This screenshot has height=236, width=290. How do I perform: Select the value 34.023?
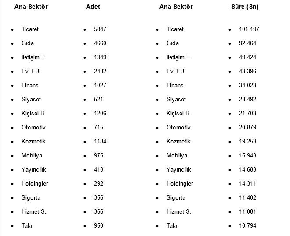(248, 85)
